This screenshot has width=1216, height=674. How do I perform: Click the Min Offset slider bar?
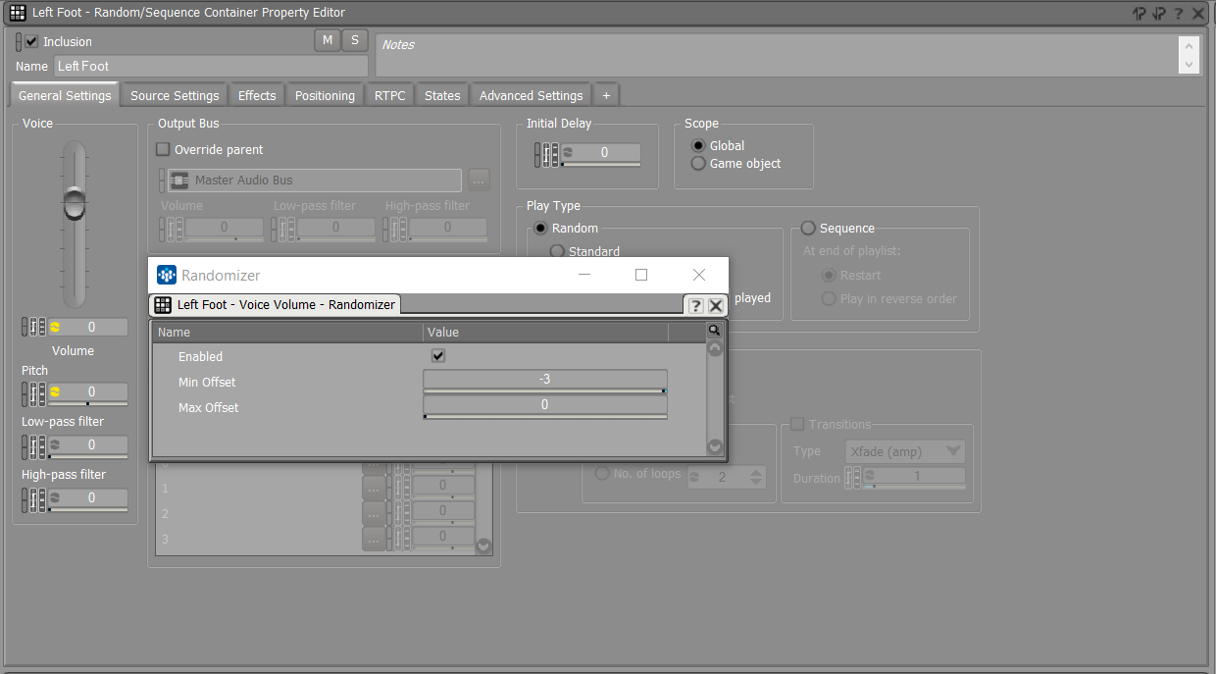coord(545,391)
